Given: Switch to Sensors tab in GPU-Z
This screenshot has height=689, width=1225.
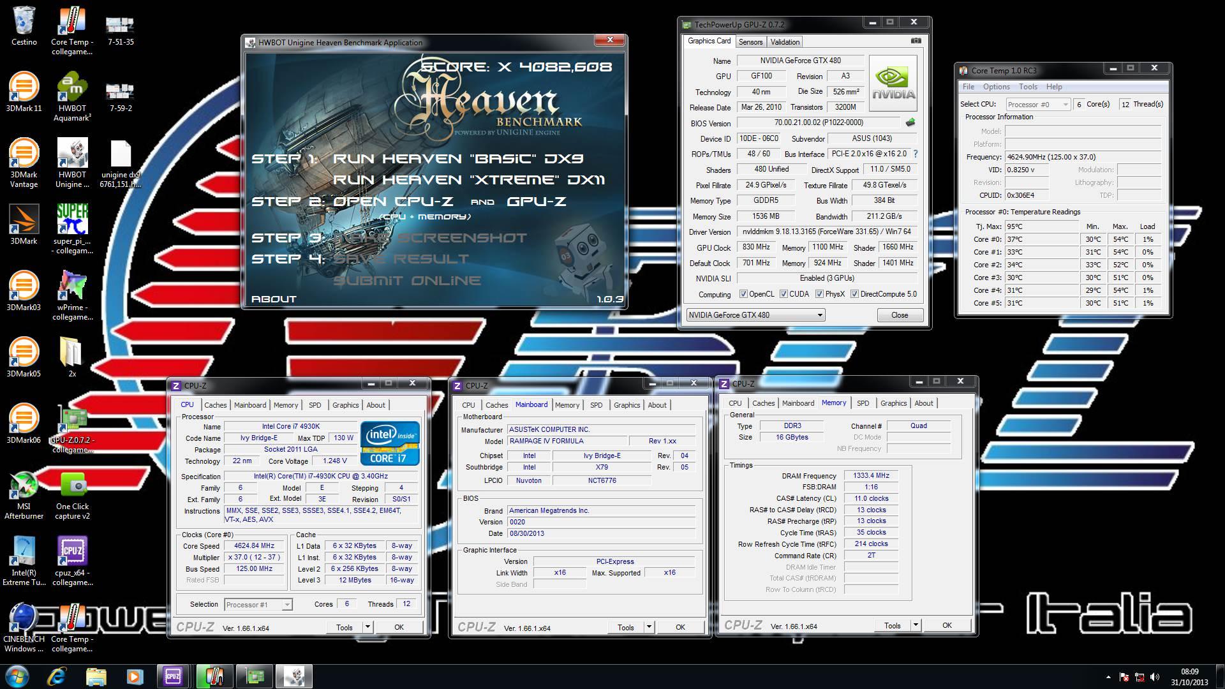Looking at the screenshot, I should (x=750, y=42).
